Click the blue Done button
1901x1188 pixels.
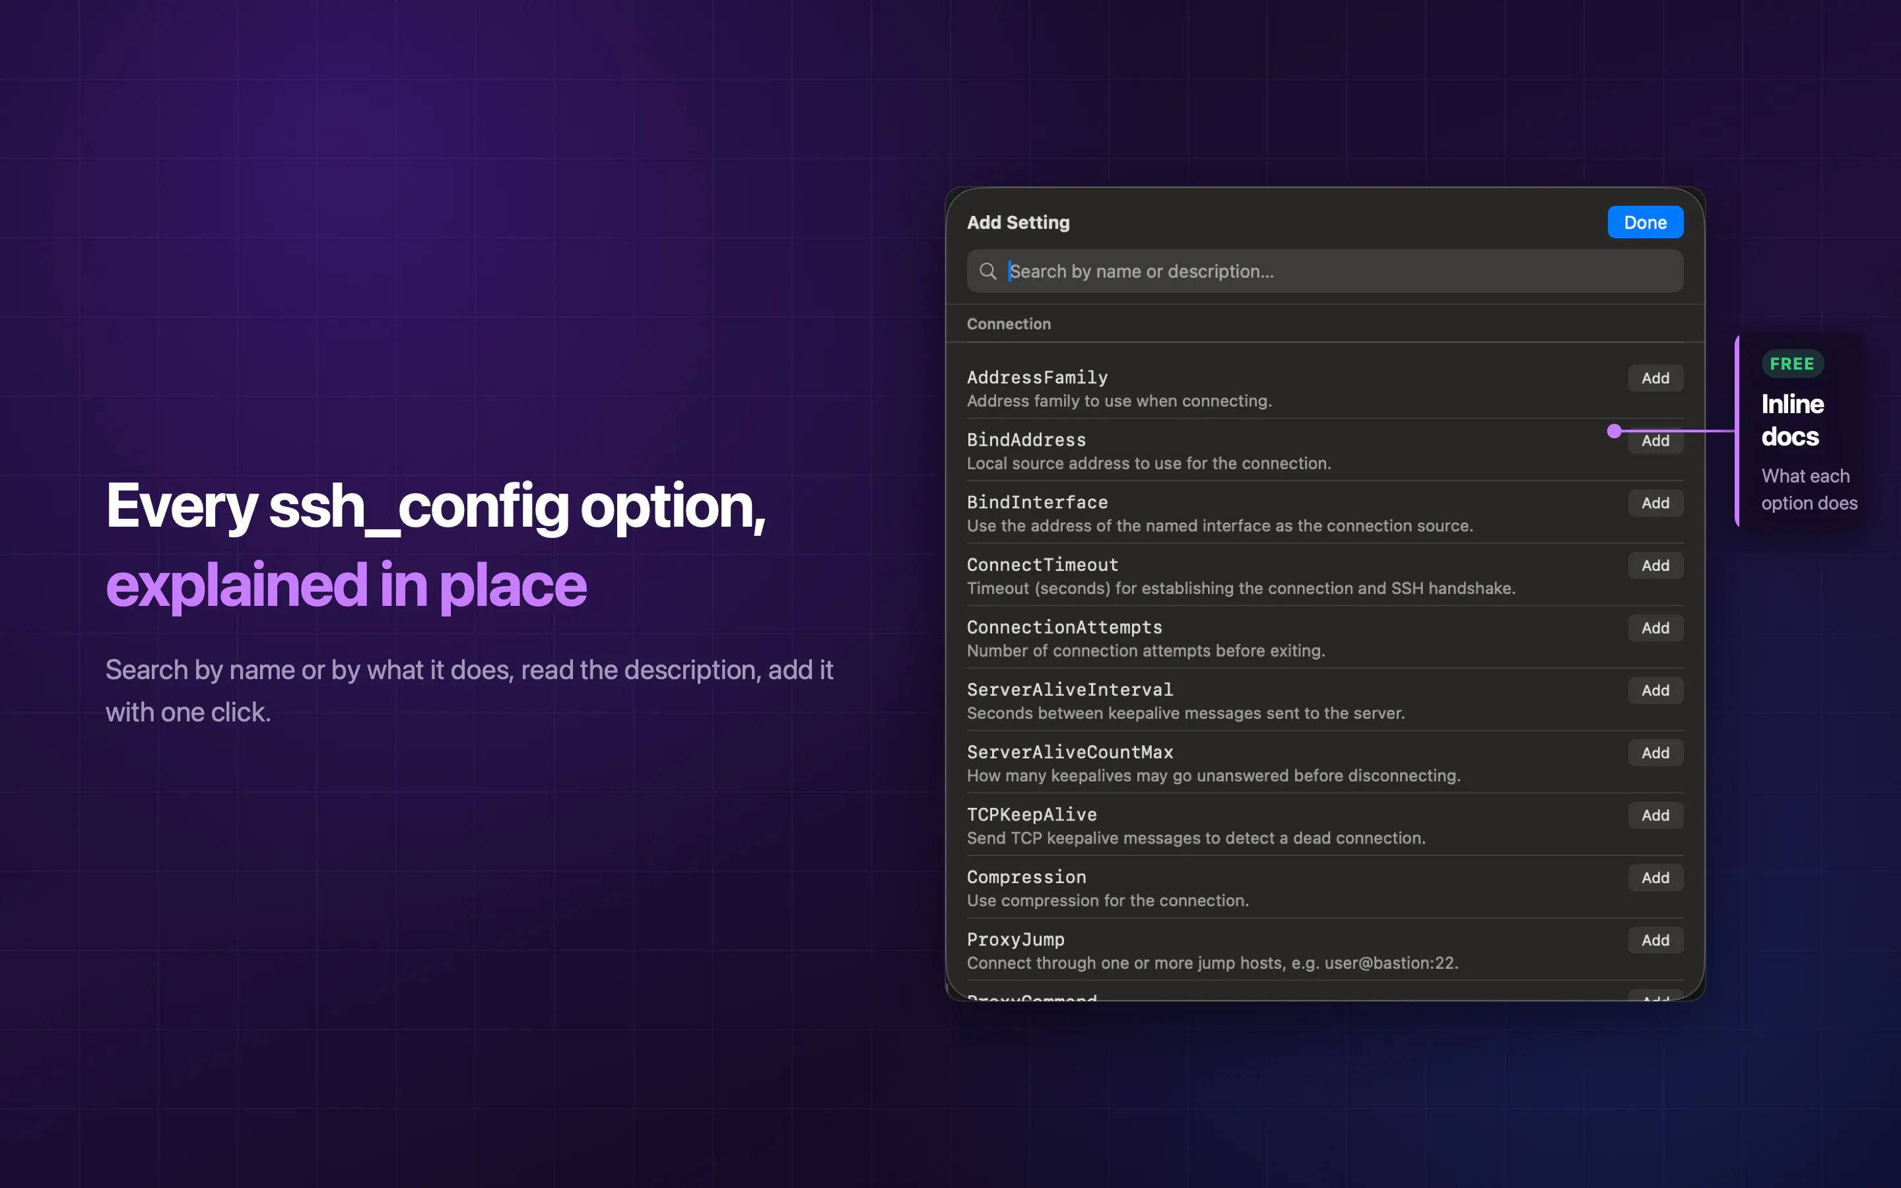1645,222
